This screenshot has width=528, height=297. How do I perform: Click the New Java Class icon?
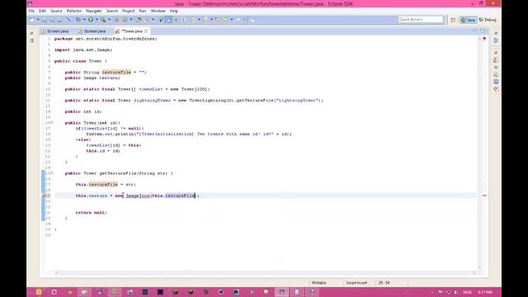point(125,20)
